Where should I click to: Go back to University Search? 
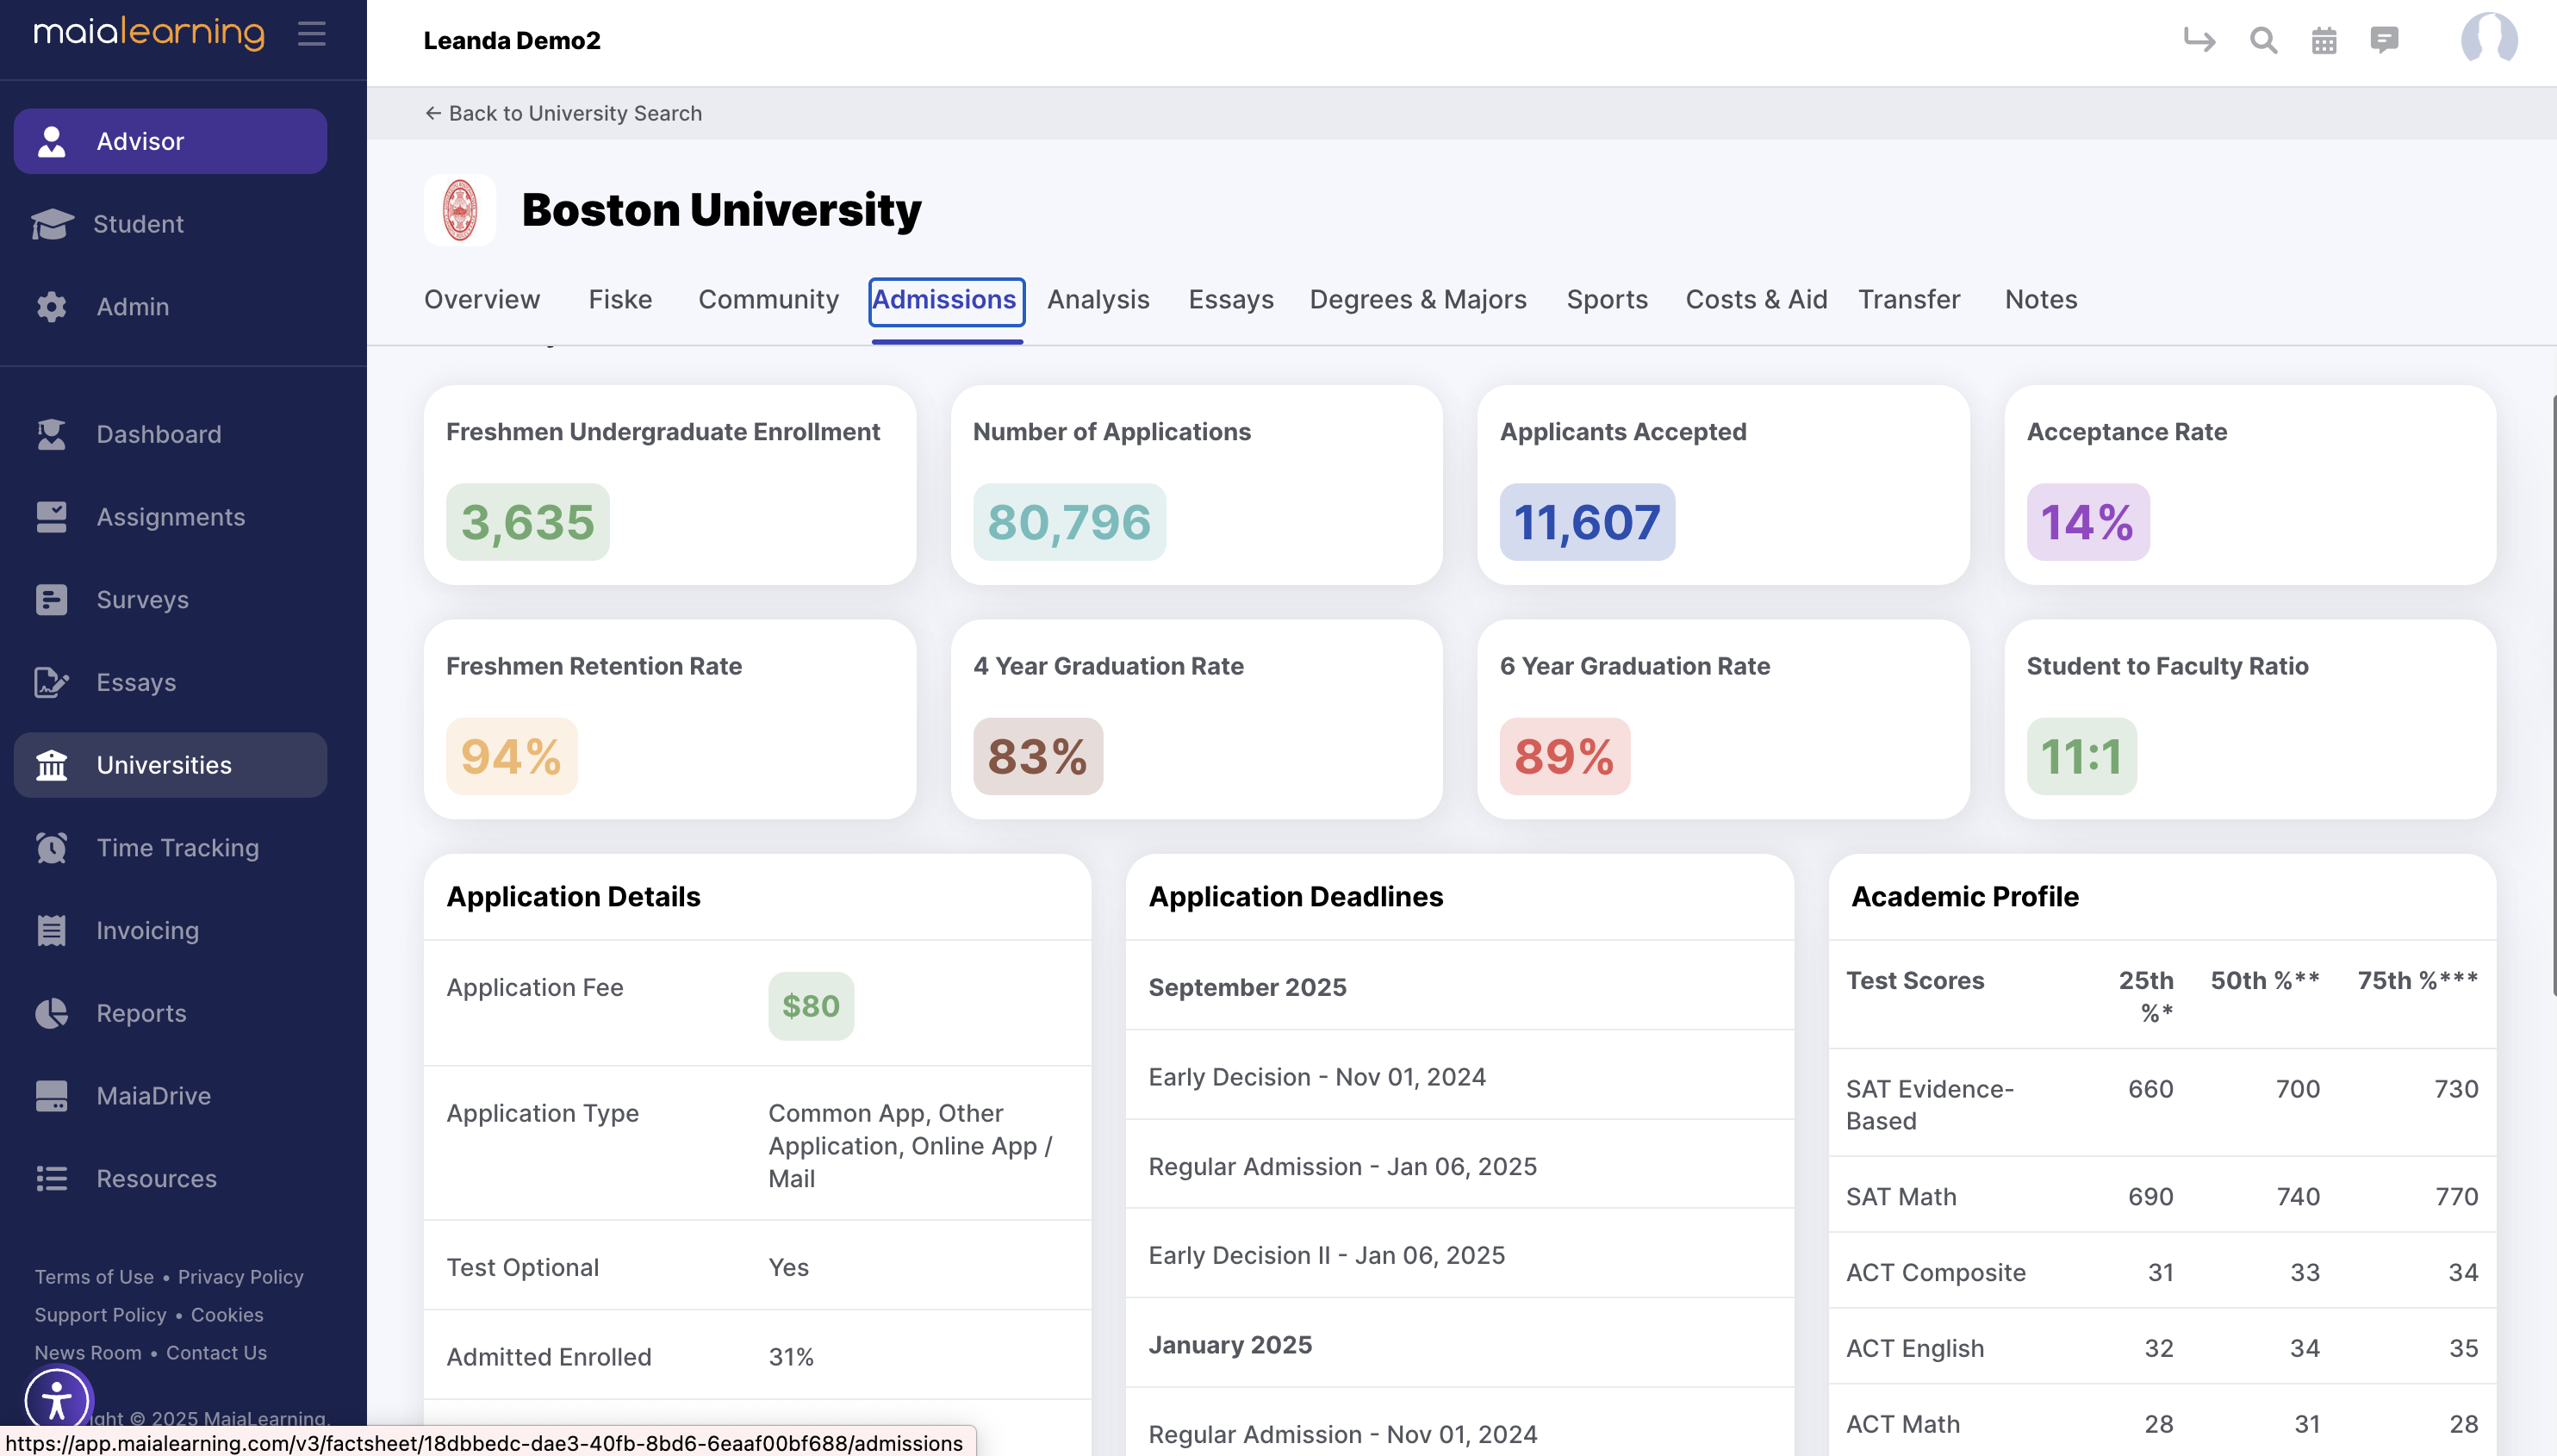563,113
